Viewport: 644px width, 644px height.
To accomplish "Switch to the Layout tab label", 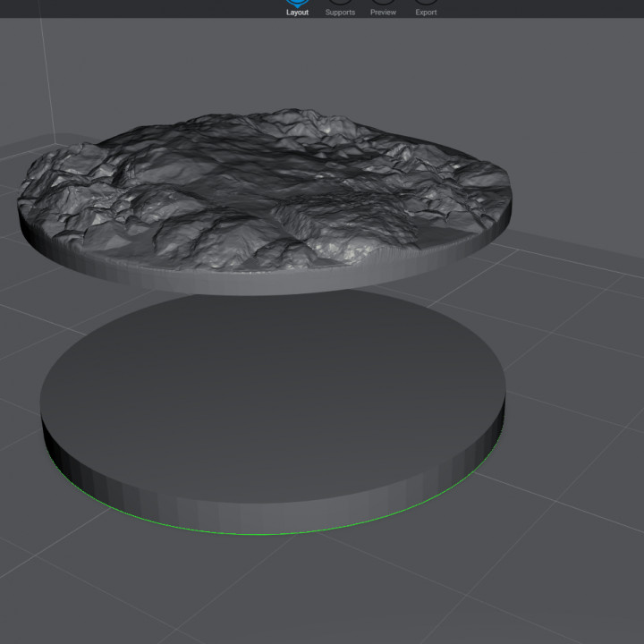I will tap(297, 13).
